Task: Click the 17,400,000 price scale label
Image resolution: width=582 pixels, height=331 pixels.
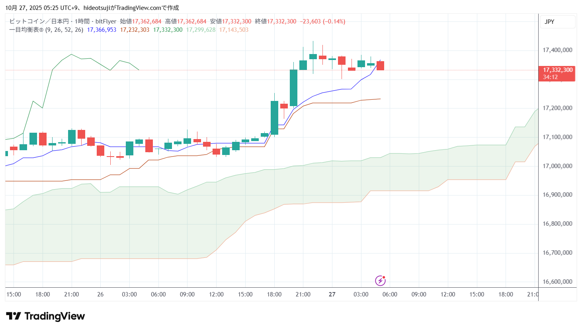Action: [x=557, y=50]
